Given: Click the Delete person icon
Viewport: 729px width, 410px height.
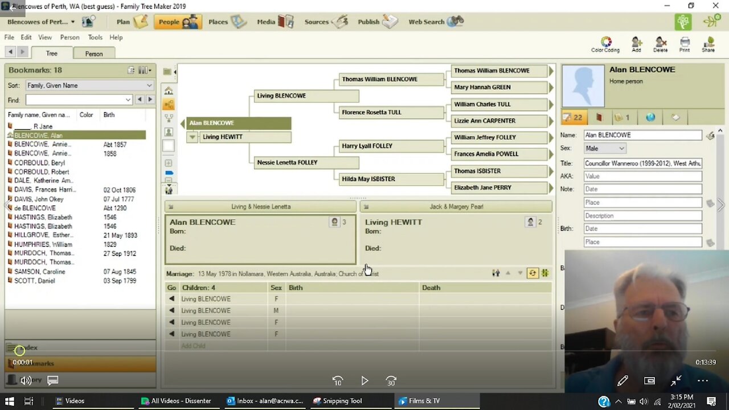Looking at the screenshot, I should coord(660,44).
